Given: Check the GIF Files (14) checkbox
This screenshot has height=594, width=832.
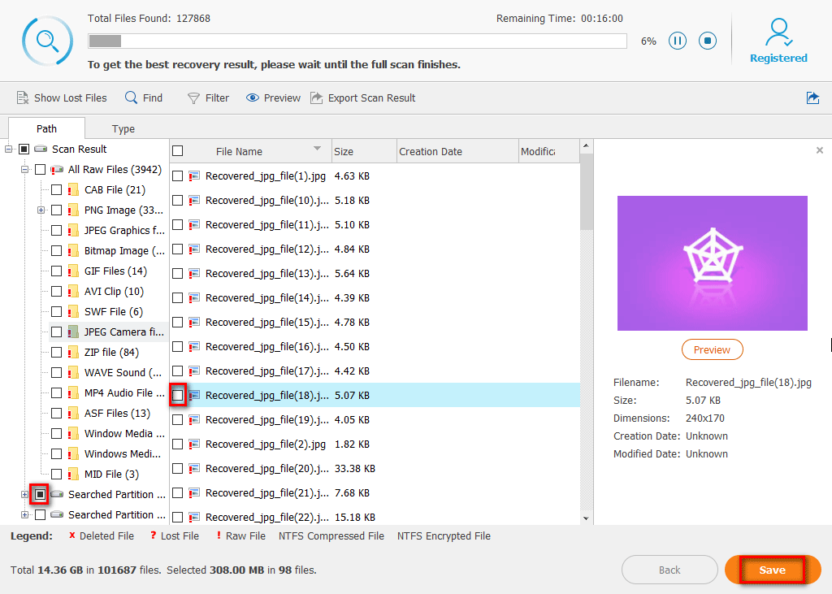Looking at the screenshot, I should tap(56, 271).
